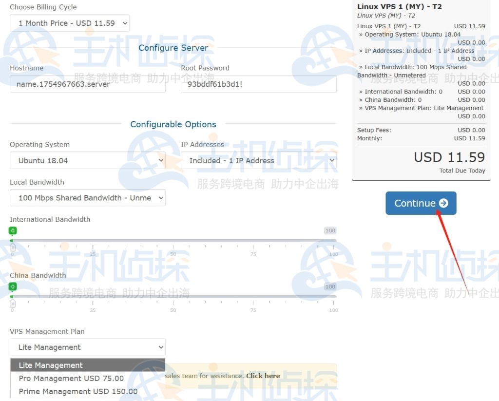Click the 100 value badge on International Bandwidth slider
This screenshot has height=401, width=499.
330,230
